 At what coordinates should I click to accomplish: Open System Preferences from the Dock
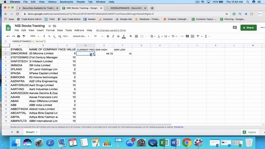point(141,143)
